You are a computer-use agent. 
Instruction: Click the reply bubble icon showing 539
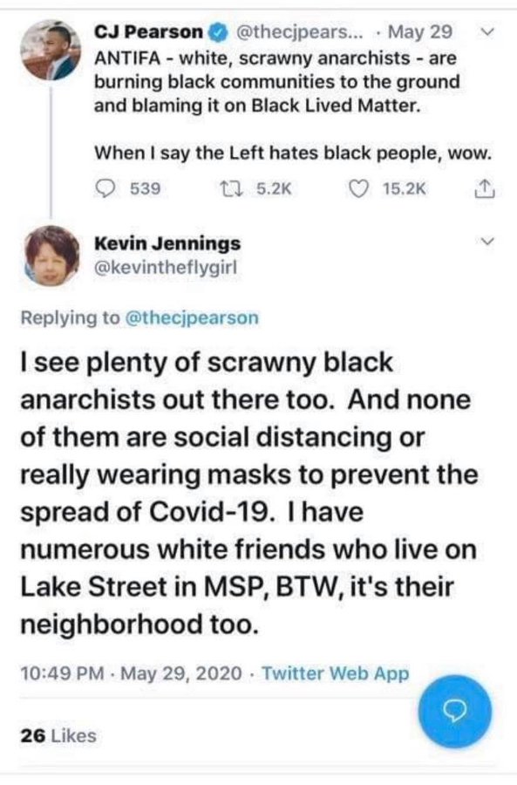point(105,188)
